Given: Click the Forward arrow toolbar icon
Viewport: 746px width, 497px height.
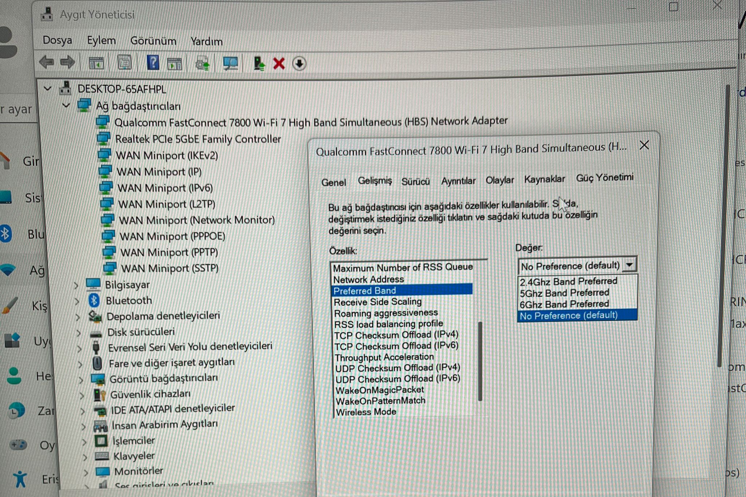Looking at the screenshot, I should [x=67, y=62].
